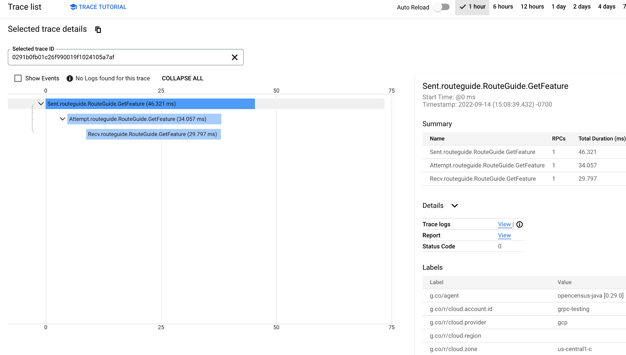This screenshot has height=355, width=626.
Task: Open the Trace logs View link
Action: [x=504, y=224]
